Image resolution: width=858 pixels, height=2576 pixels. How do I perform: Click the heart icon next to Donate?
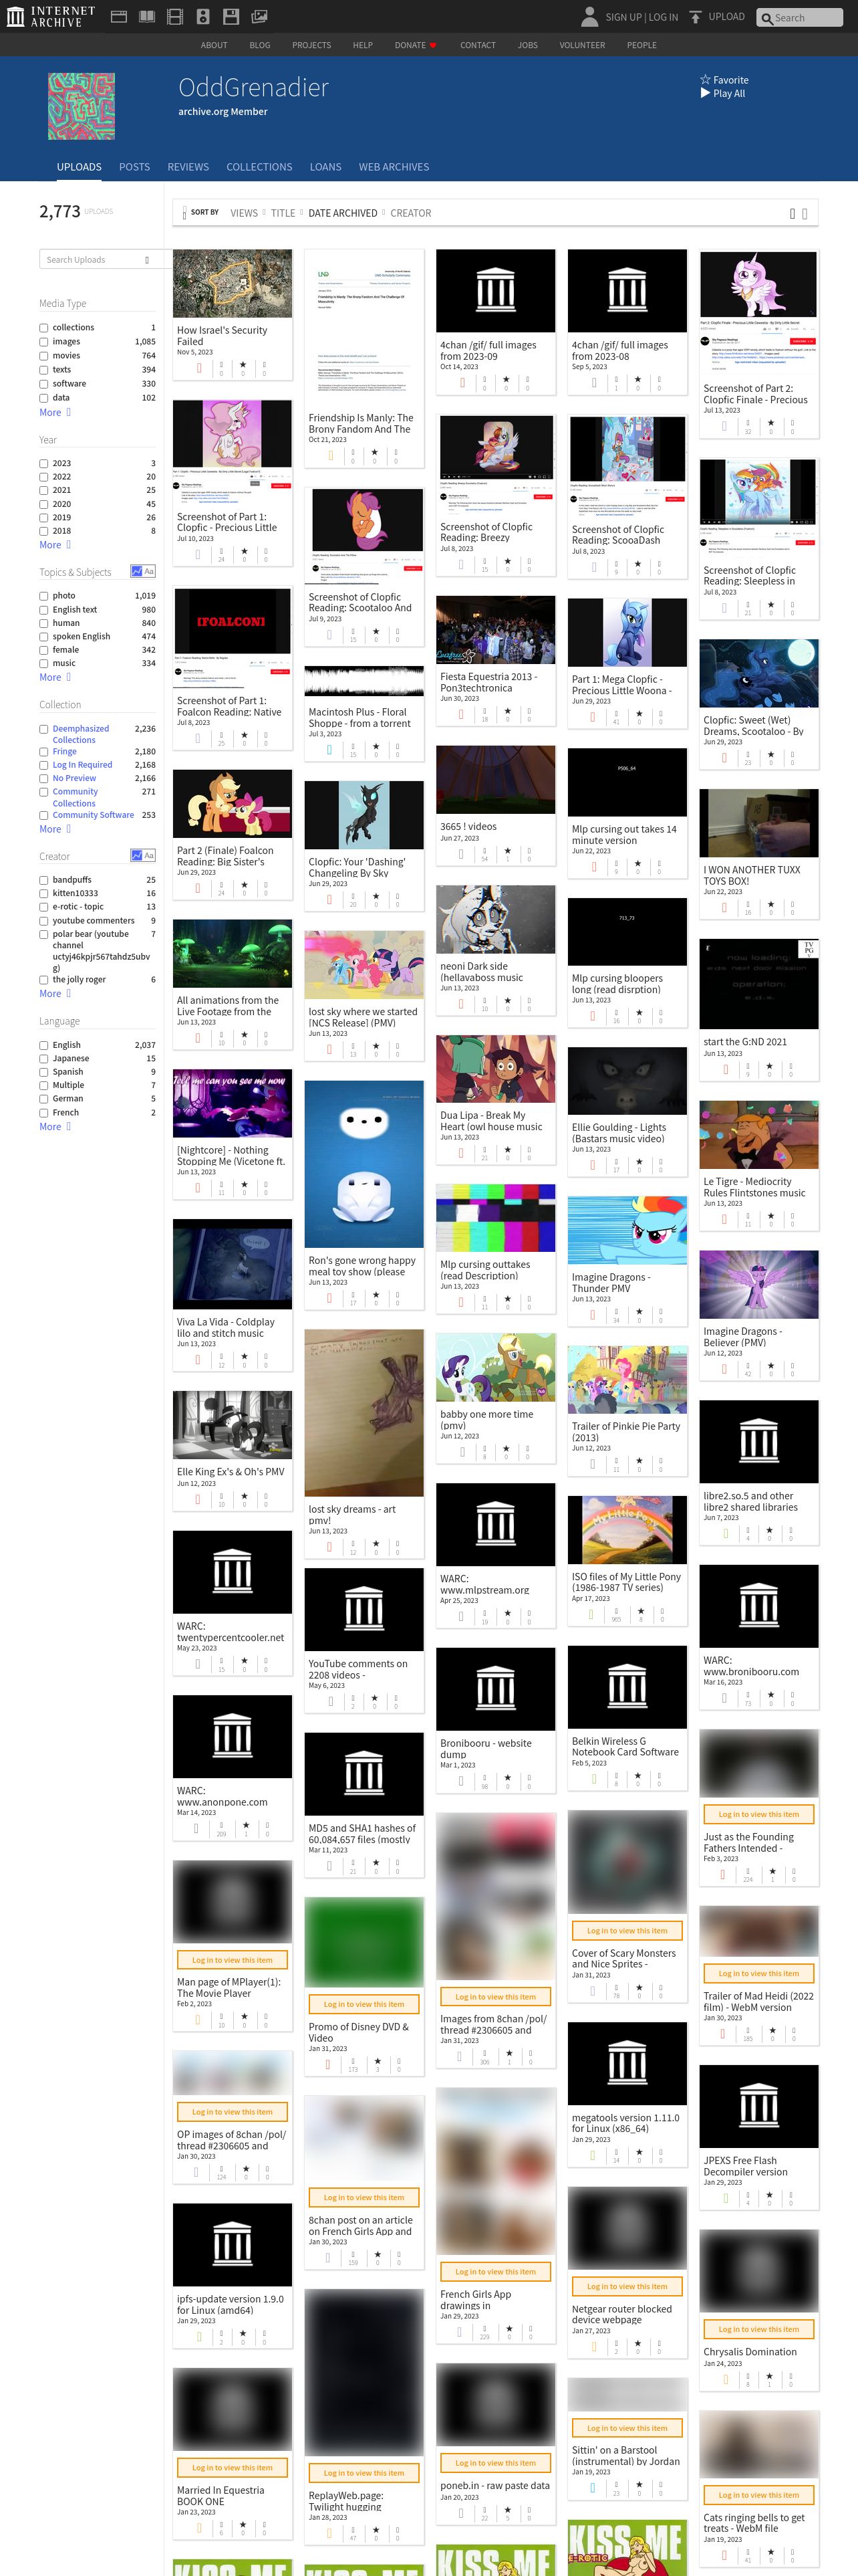432,45
